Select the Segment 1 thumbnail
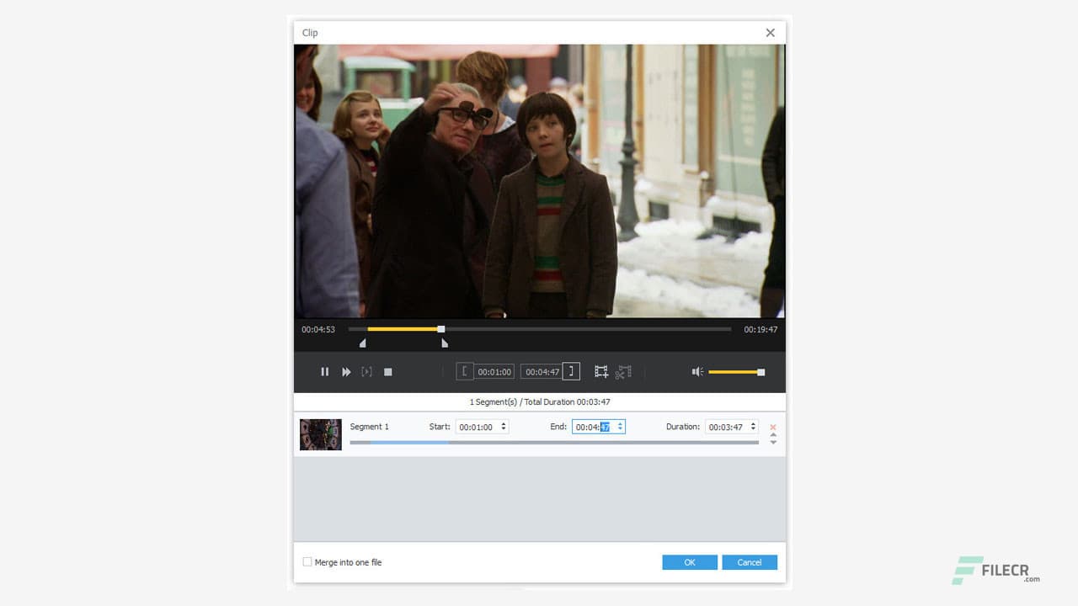The image size is (1078, 606). (x=320, y=433)
